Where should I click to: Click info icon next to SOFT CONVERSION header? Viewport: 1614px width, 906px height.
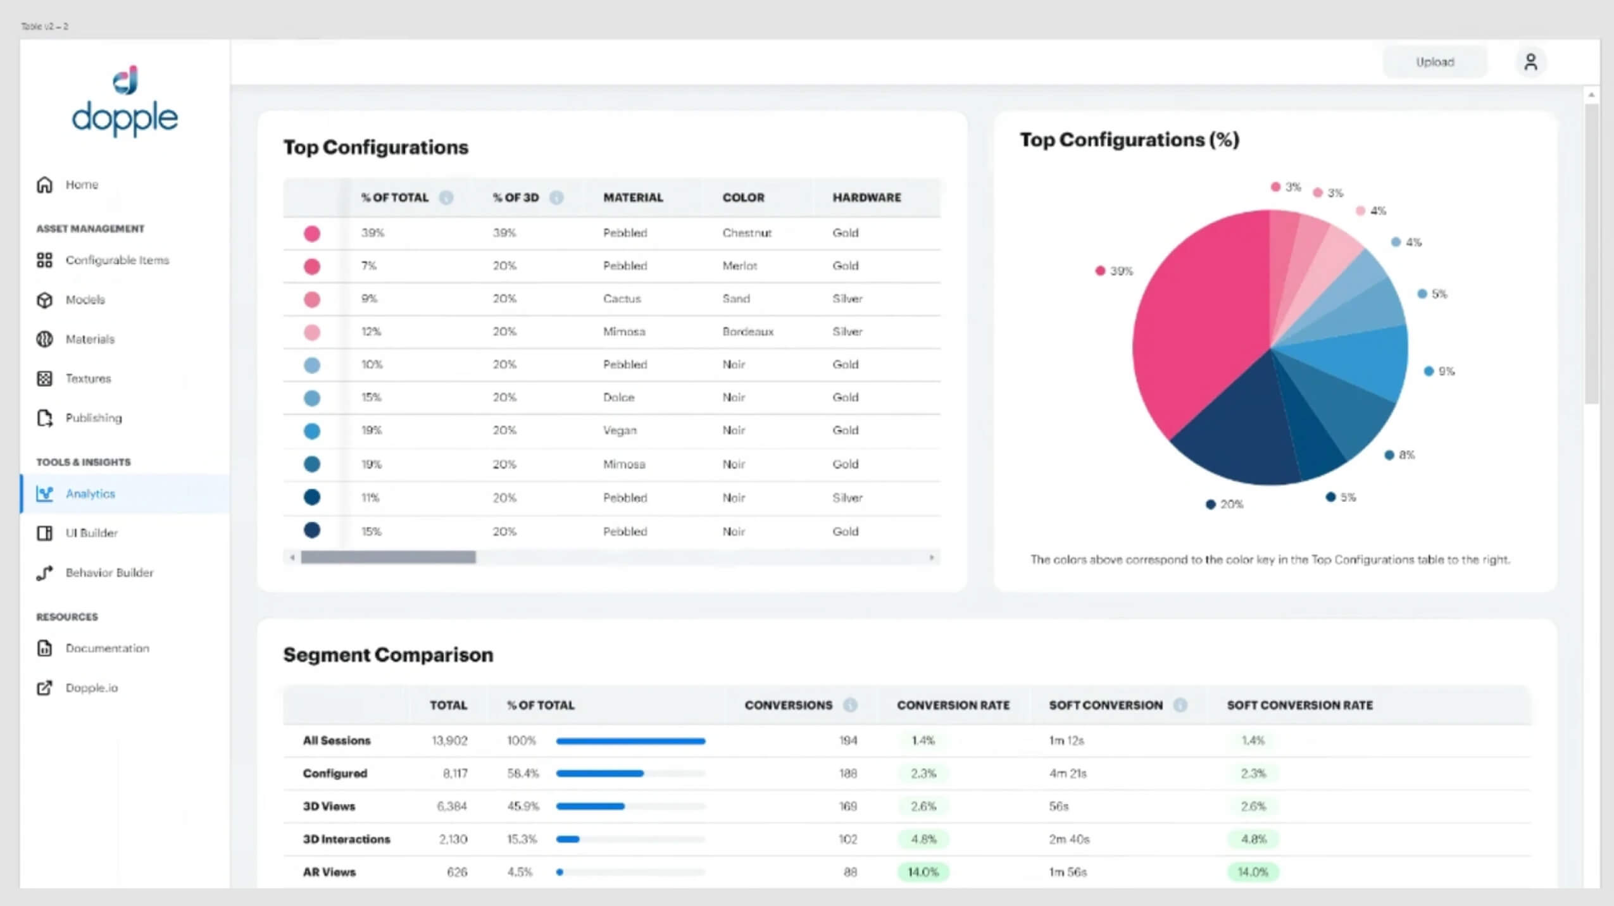pyautogui.click(x=1180, y=705)
